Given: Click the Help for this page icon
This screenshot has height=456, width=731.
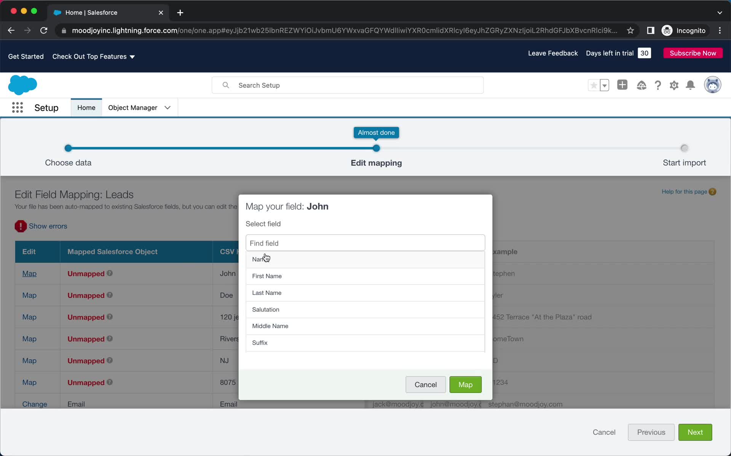Looking at the screenshot, I should (712, 192).
